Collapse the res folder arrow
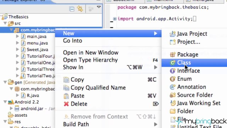This screenshot has height=128, width=227. pyautogui.click(x=5, y=121)
